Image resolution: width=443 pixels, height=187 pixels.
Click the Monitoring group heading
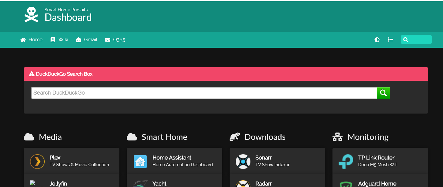[x=368, y=137]
